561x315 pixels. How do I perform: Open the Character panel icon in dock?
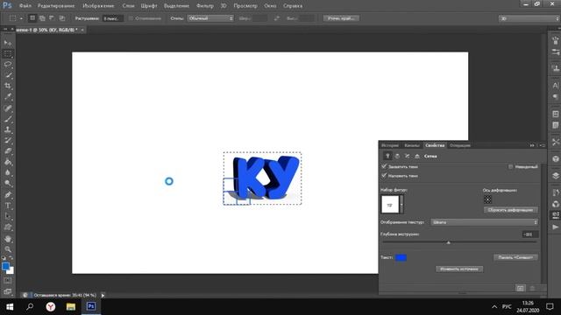(555, 86)
